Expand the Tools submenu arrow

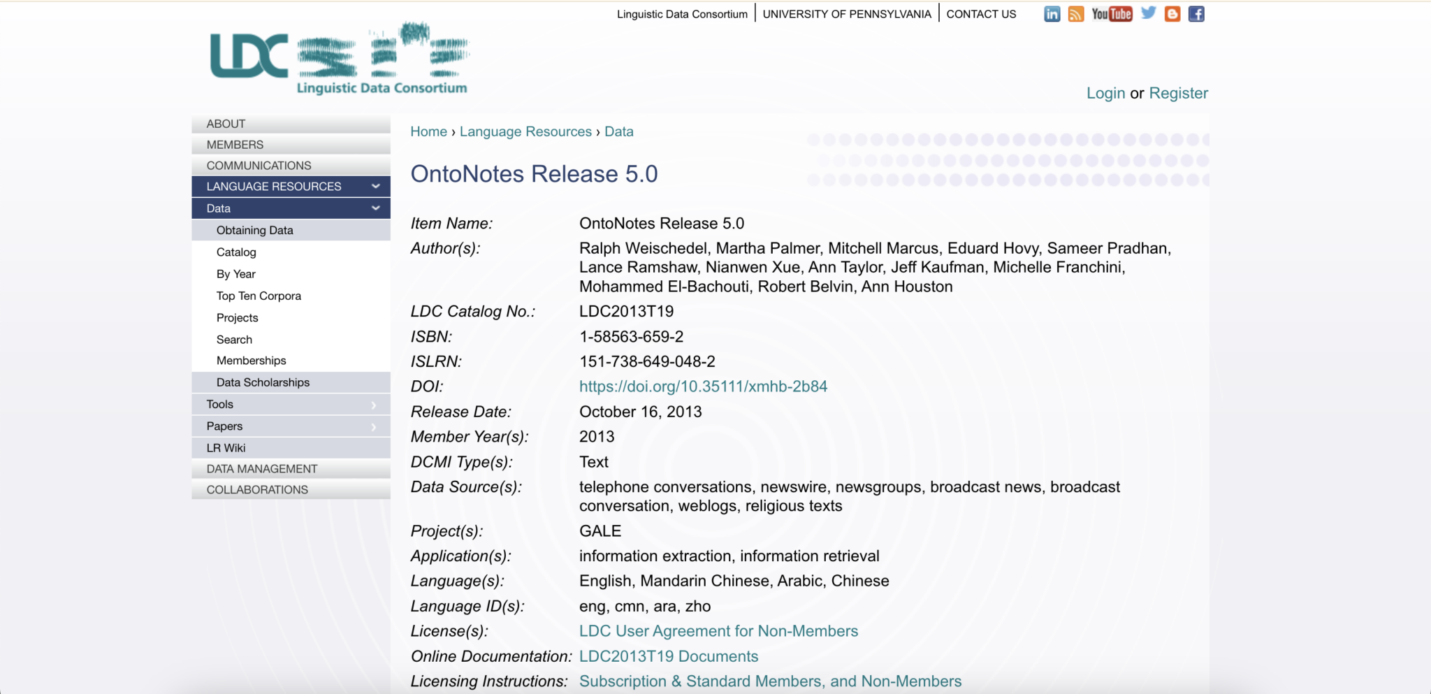pyautogui.click(x=374, y=405)
